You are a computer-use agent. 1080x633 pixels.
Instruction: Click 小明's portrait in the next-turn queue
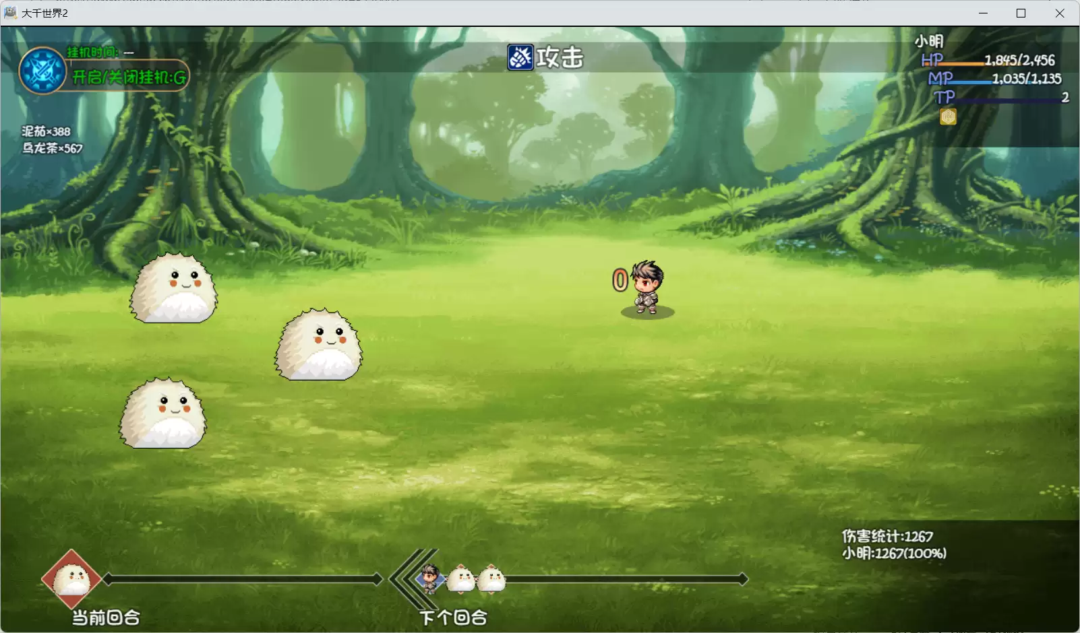point(429,578)
